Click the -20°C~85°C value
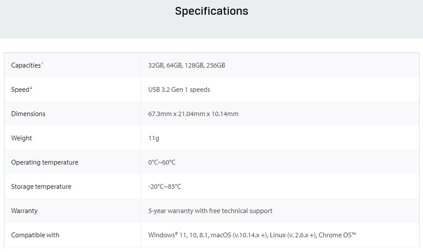The height and width of the screenshot is (252, 423). [x=165, y=187]
